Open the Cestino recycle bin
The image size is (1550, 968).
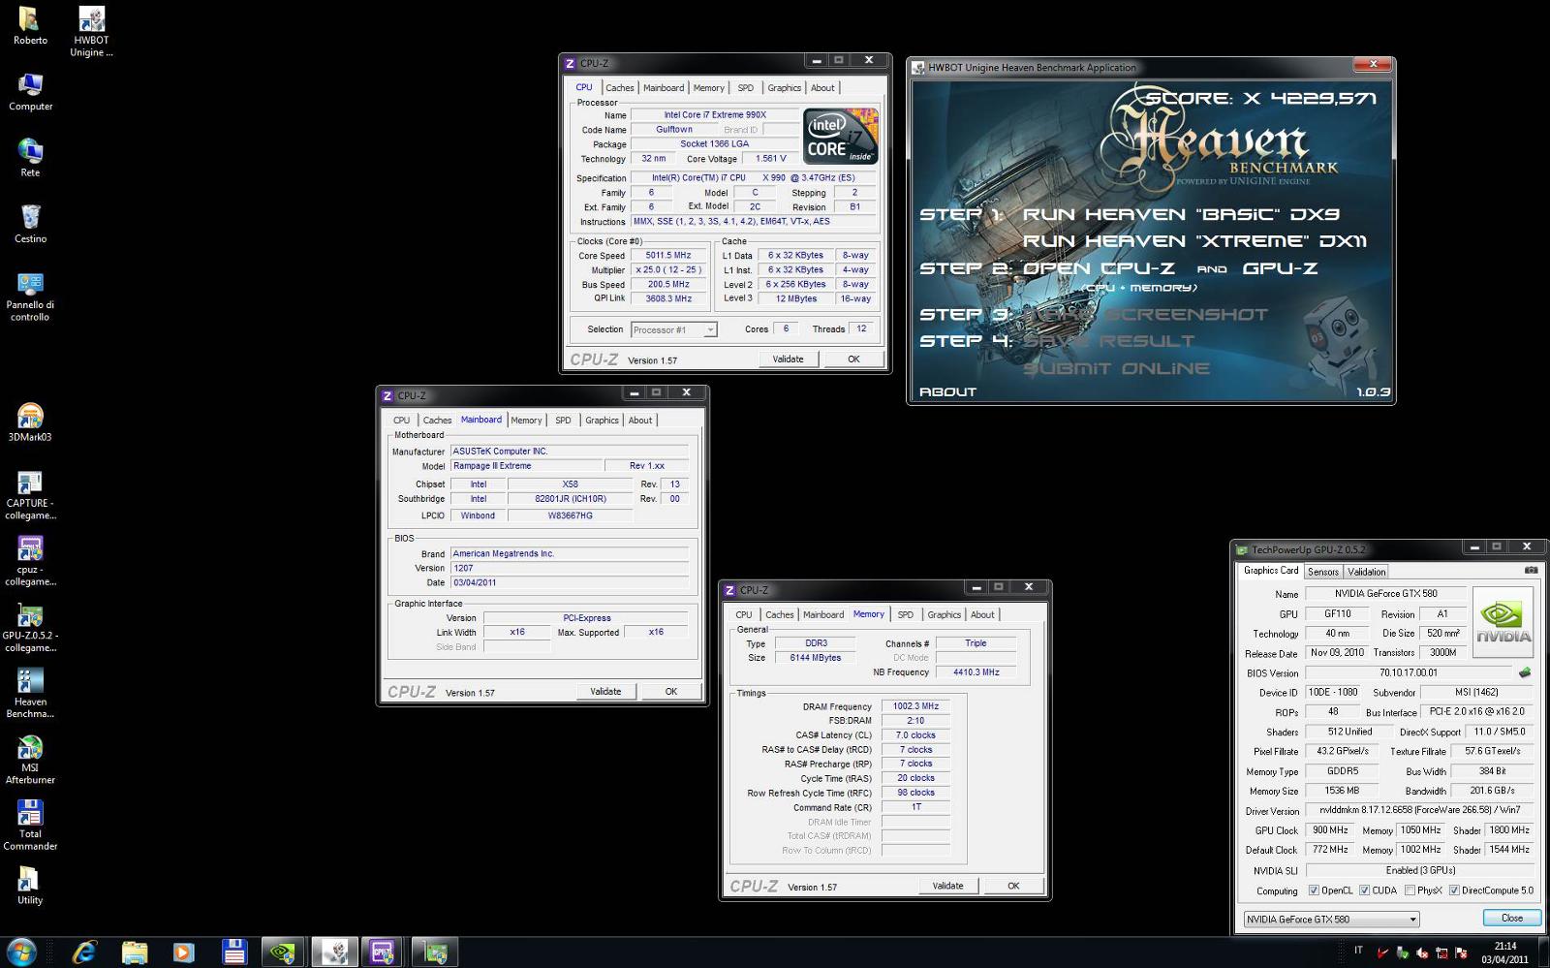tap(30, 224)
